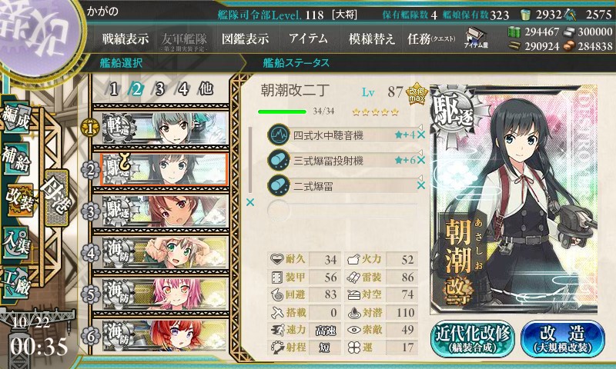Click the 近代化改修 modernization button
616x369 pixels.
coord(473,339)
